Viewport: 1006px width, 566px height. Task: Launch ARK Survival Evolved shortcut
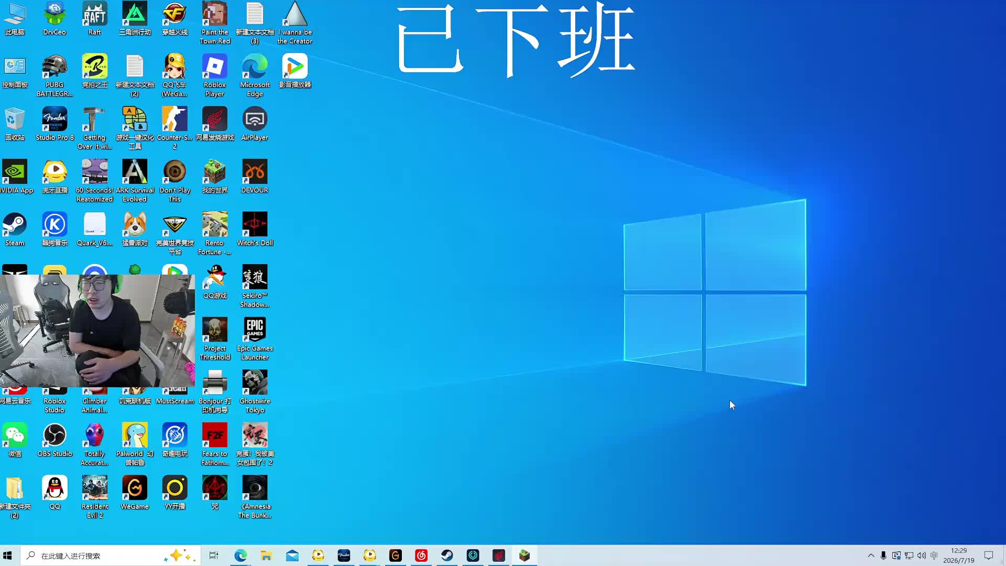135,181
